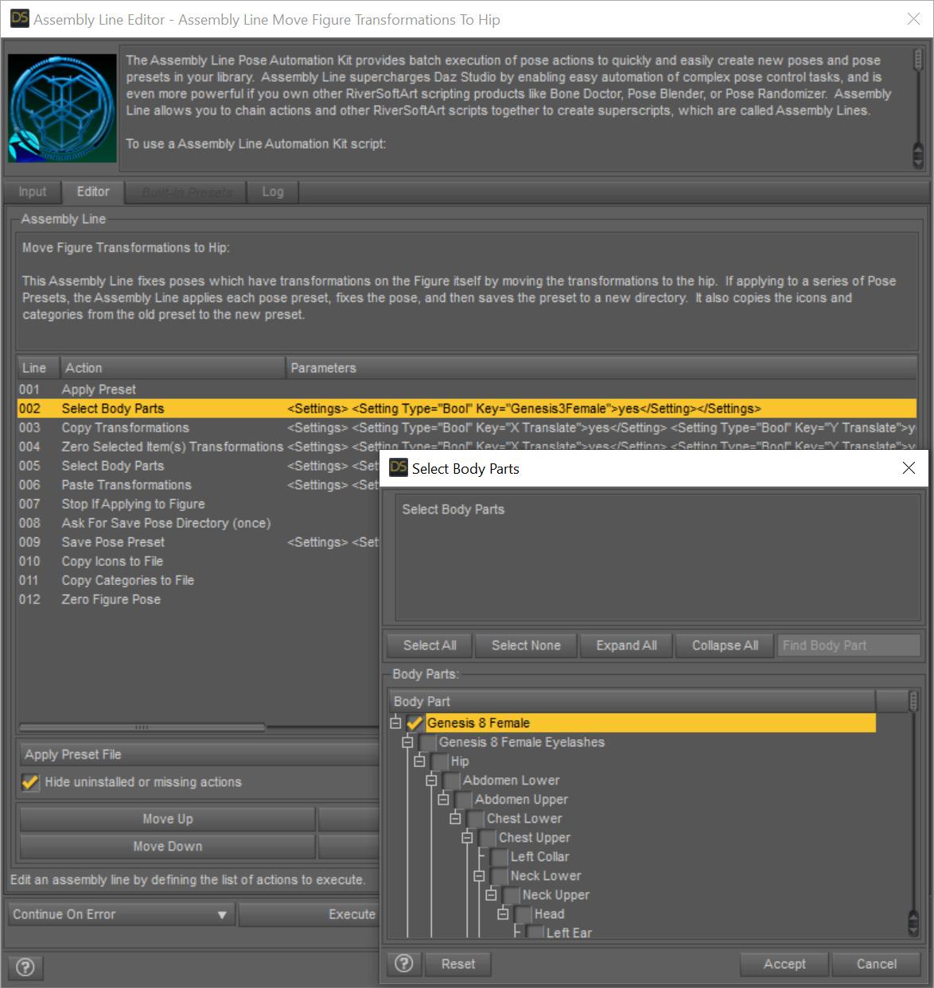Image resolution: width=934 pixels, height=988 pixels.
Task: Check the Head body part box
Action: pyautogui.click(x=523, y=914)
